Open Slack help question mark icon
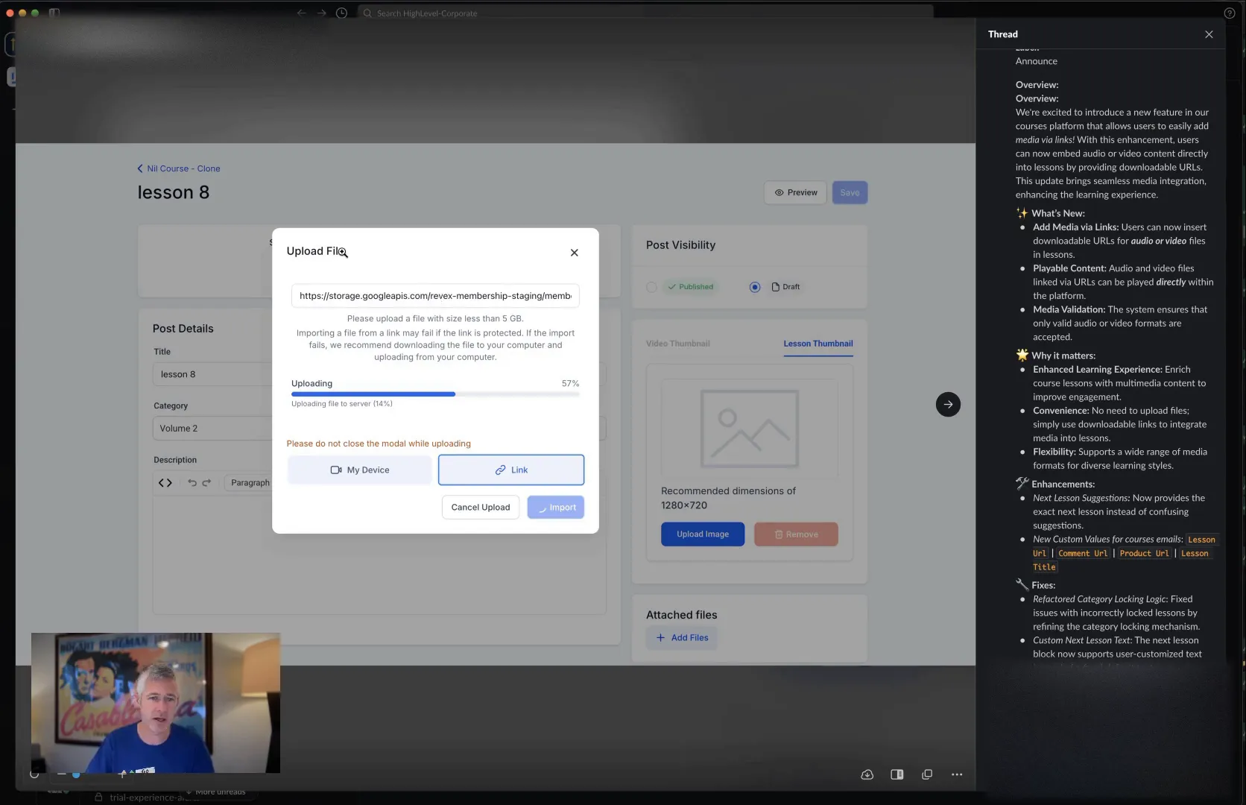Screen dimensions: 1246x805 (1230, 13)
